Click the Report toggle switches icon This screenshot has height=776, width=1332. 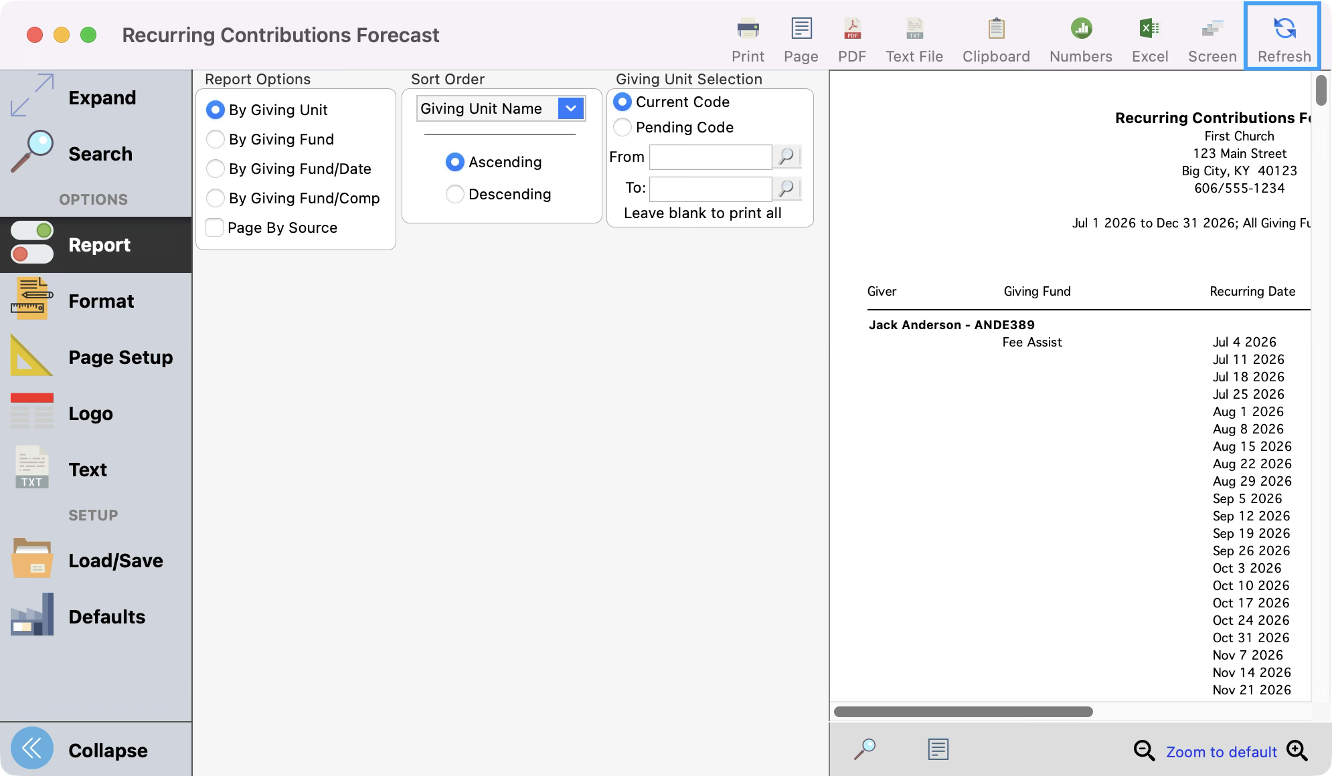32,242
